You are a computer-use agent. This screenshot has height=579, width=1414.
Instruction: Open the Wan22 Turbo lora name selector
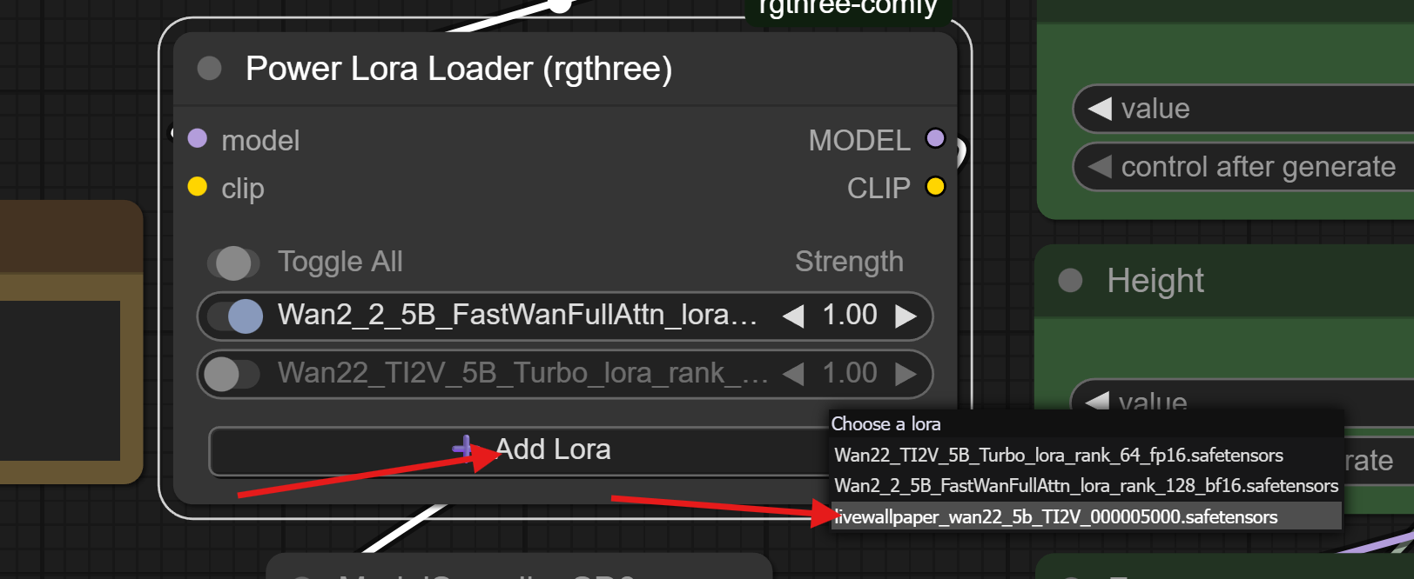522,373
